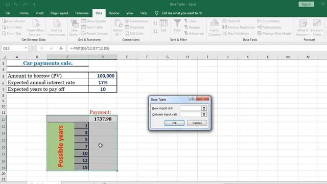Select the 'Expected years to pay off' cell
327x184 pixels.
pos(48,89)
